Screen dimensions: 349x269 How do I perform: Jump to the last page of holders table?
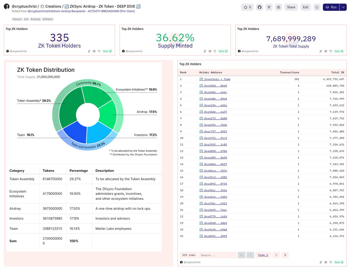(x=285, y=255)
